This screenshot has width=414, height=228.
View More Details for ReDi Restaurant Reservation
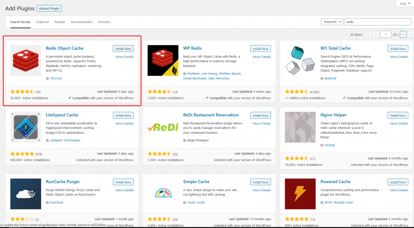tap(262, 123)
